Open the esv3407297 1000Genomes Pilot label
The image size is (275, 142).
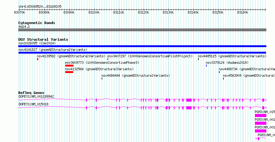click(x=150, y=56)
